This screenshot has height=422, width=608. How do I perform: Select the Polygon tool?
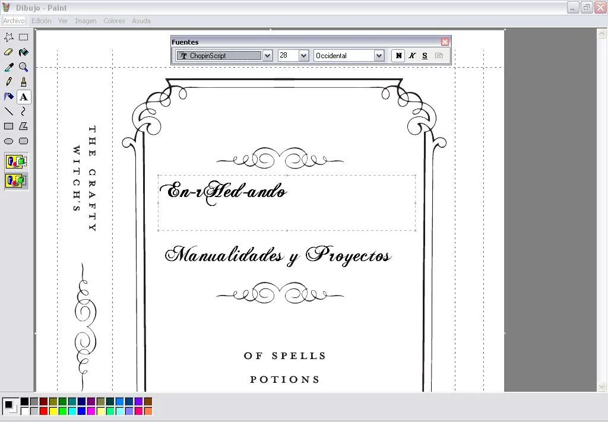point(23,126)
